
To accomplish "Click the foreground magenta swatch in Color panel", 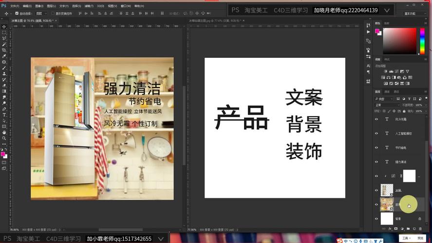I will (x=377, y=31).
